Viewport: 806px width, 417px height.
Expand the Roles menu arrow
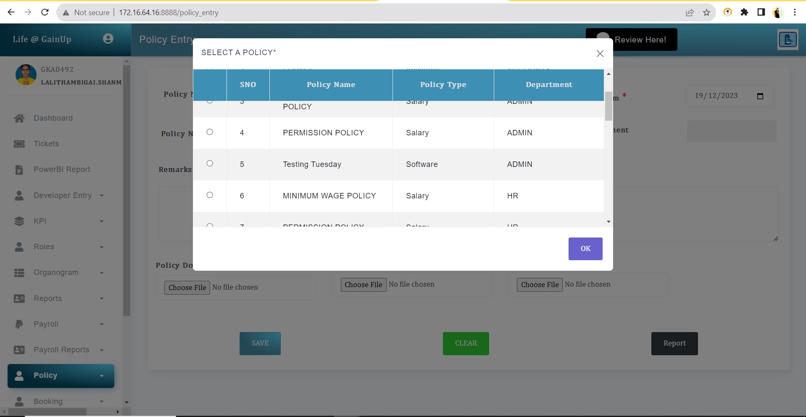[102, 247]
